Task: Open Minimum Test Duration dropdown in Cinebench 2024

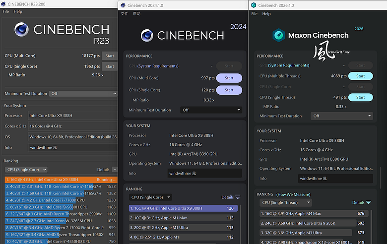Action: [x=211, y=110]
